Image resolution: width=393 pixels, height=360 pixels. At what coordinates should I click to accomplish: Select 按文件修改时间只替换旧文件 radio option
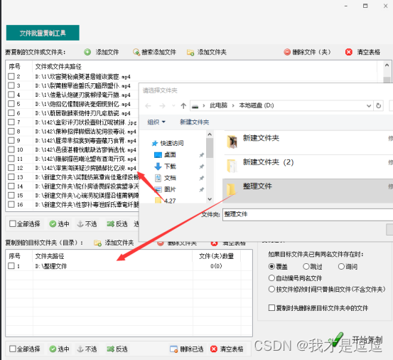[271, 290]
